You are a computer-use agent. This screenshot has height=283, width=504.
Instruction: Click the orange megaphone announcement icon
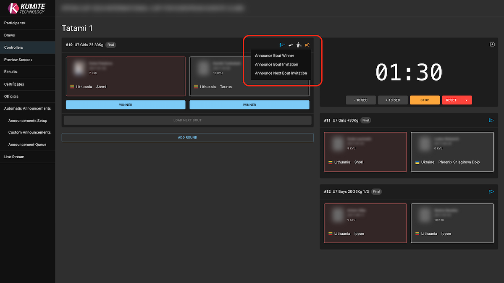[307, 45]
